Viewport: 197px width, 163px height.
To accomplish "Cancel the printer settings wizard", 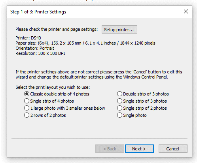I will (173, 149).
